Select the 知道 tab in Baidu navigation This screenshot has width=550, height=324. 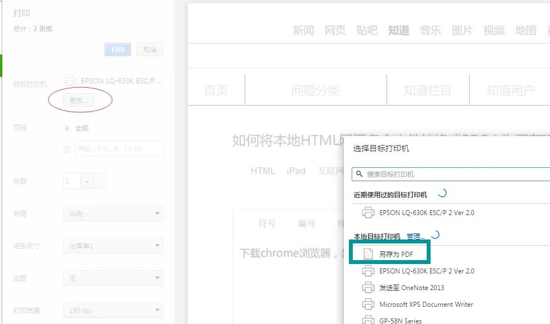(398, 31)
